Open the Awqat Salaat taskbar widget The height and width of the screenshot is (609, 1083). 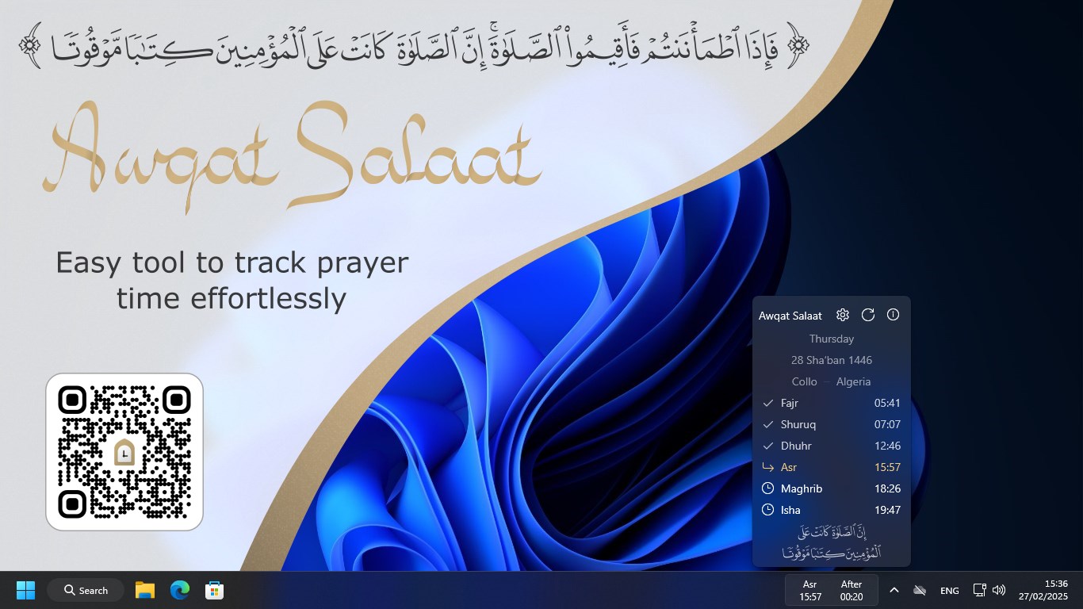coord(830,590)
